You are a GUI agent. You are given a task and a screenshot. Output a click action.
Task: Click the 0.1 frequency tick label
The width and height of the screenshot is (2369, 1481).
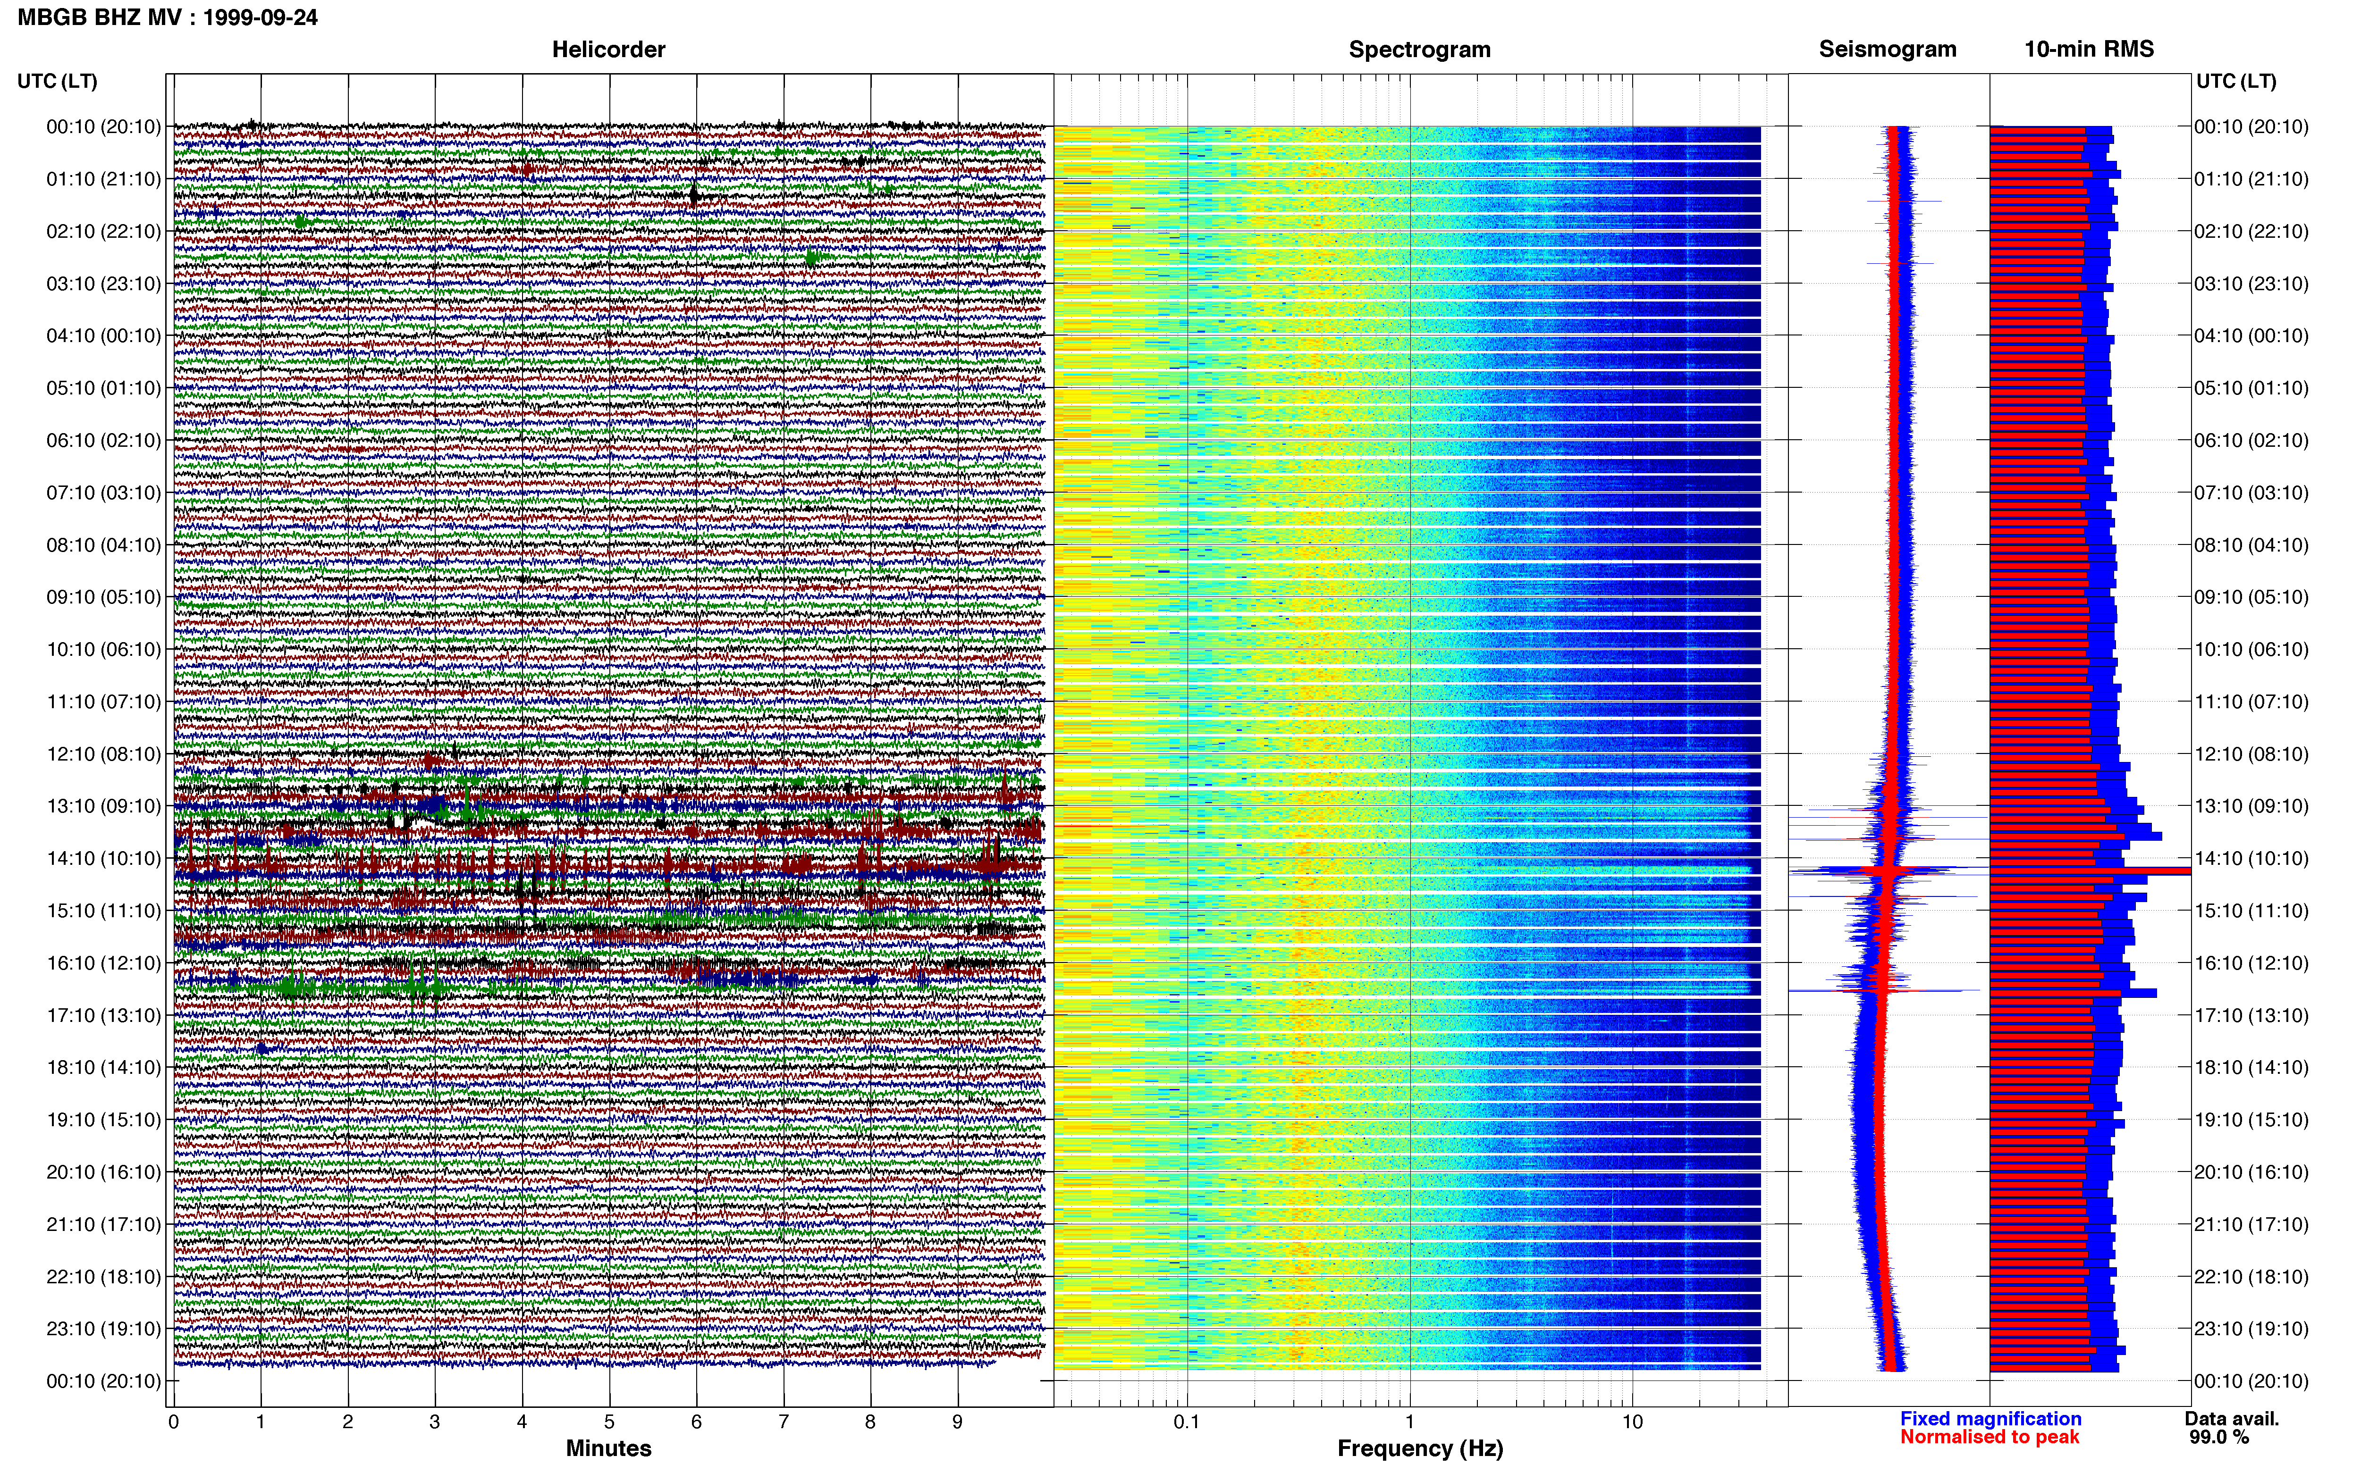coord(1187,1422)
